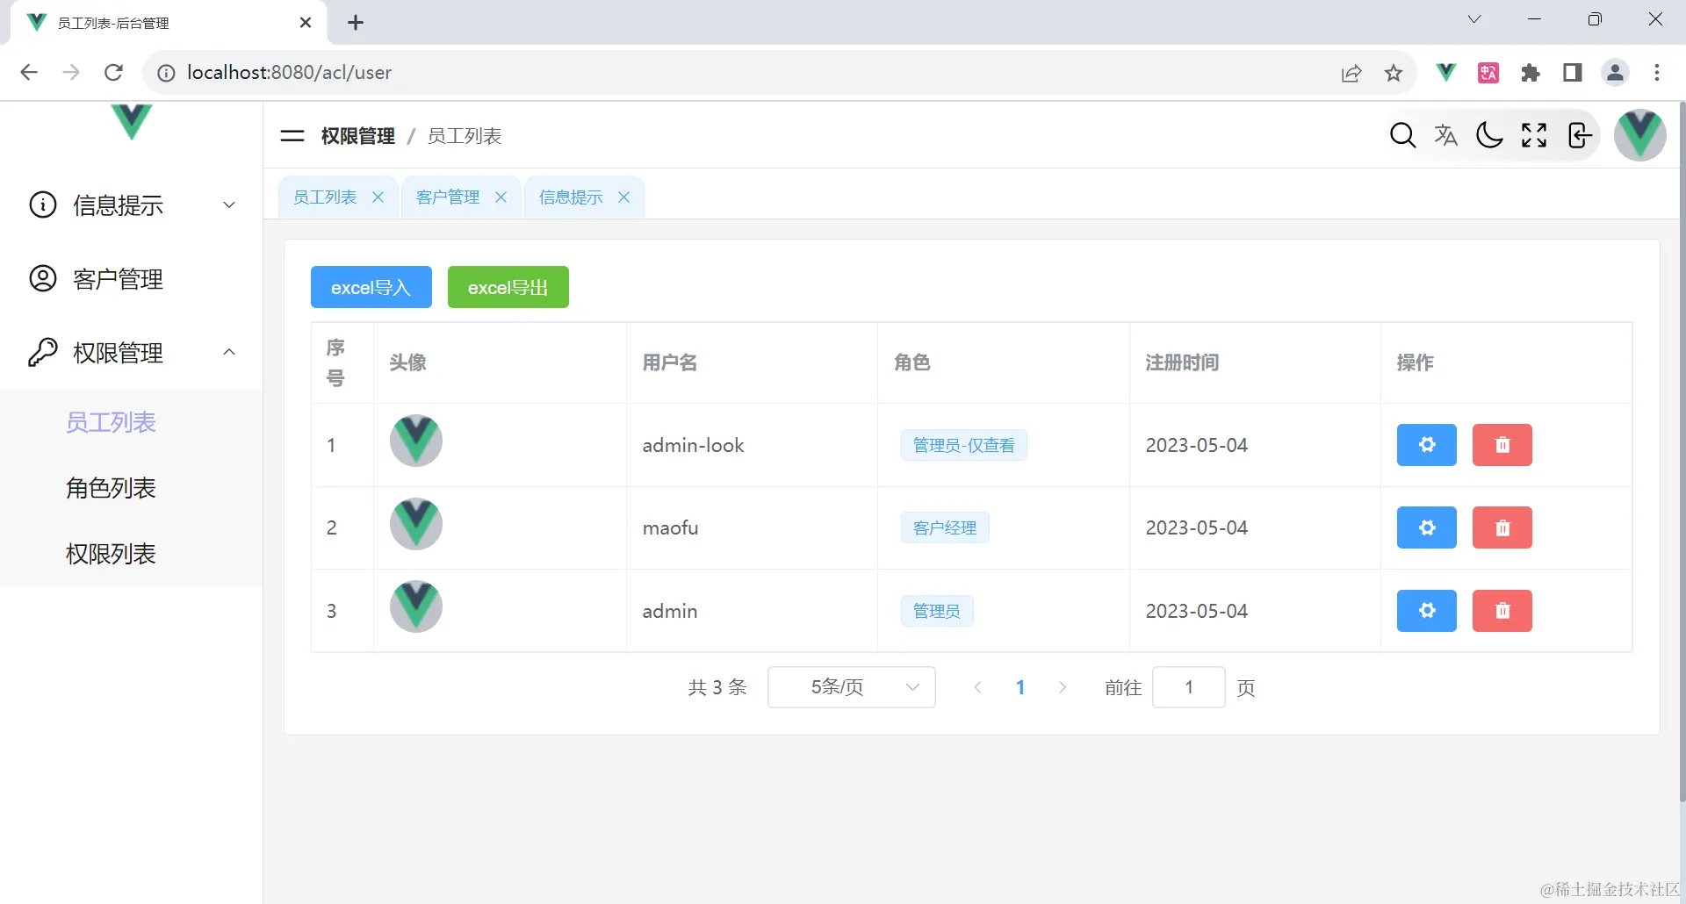Viewport: 1686px width, 904px height.
Task: Toggle browser side panel icon
Action: pos(1573,73)
